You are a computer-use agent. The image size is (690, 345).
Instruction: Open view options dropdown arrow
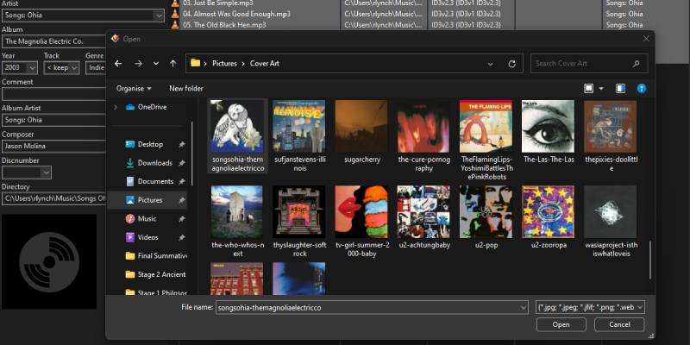tap(601, 89)
